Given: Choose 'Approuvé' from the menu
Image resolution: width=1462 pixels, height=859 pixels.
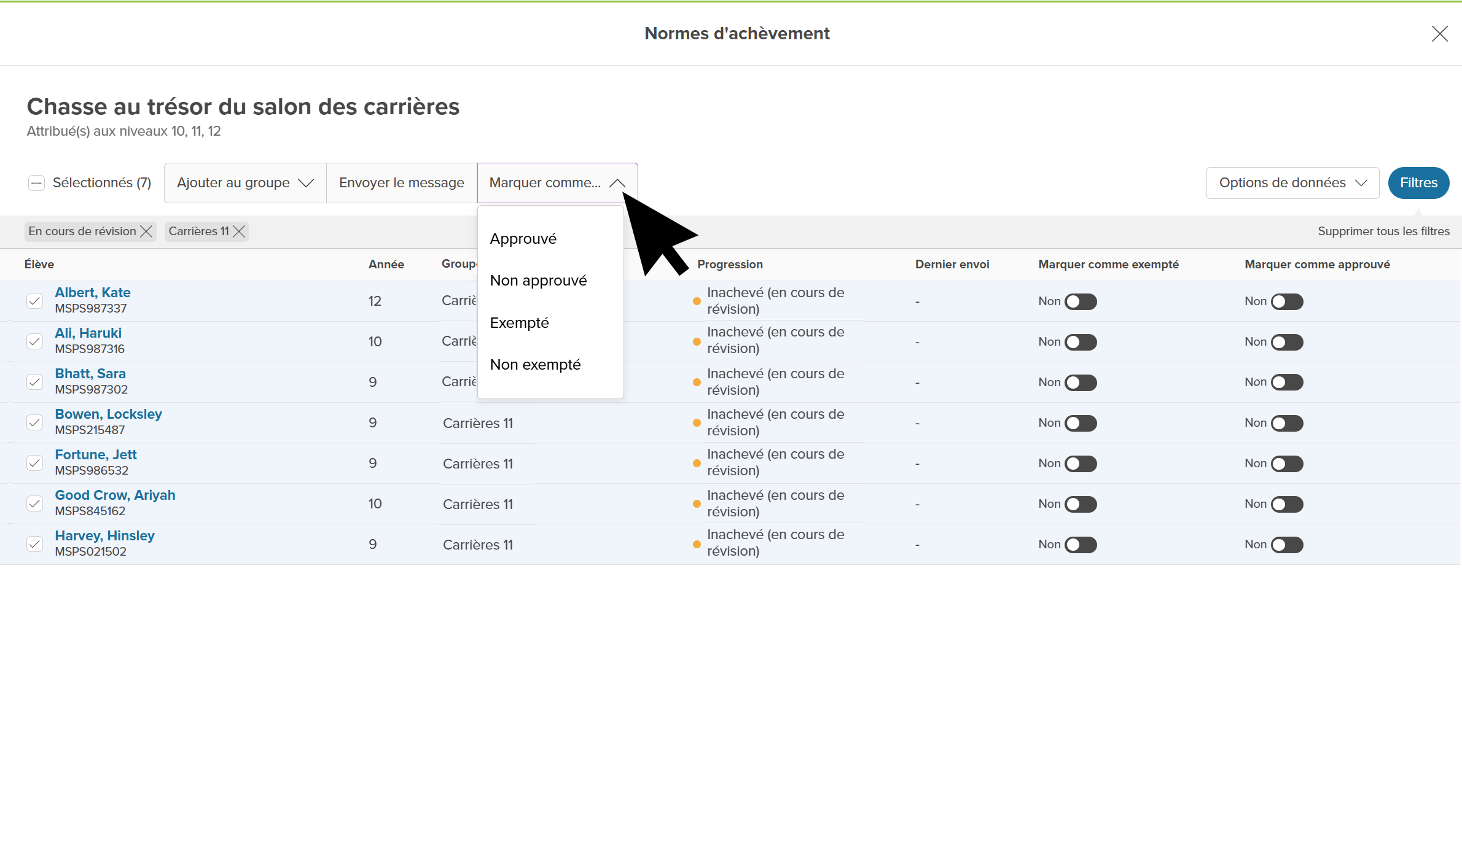Looking at the screenshot, I should (523, 239).
